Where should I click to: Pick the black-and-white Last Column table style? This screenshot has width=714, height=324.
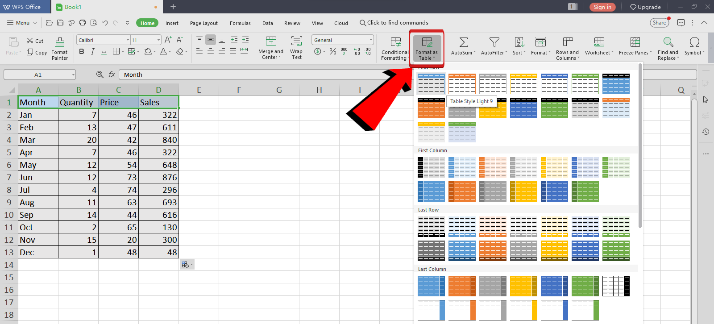click(616, 286)
